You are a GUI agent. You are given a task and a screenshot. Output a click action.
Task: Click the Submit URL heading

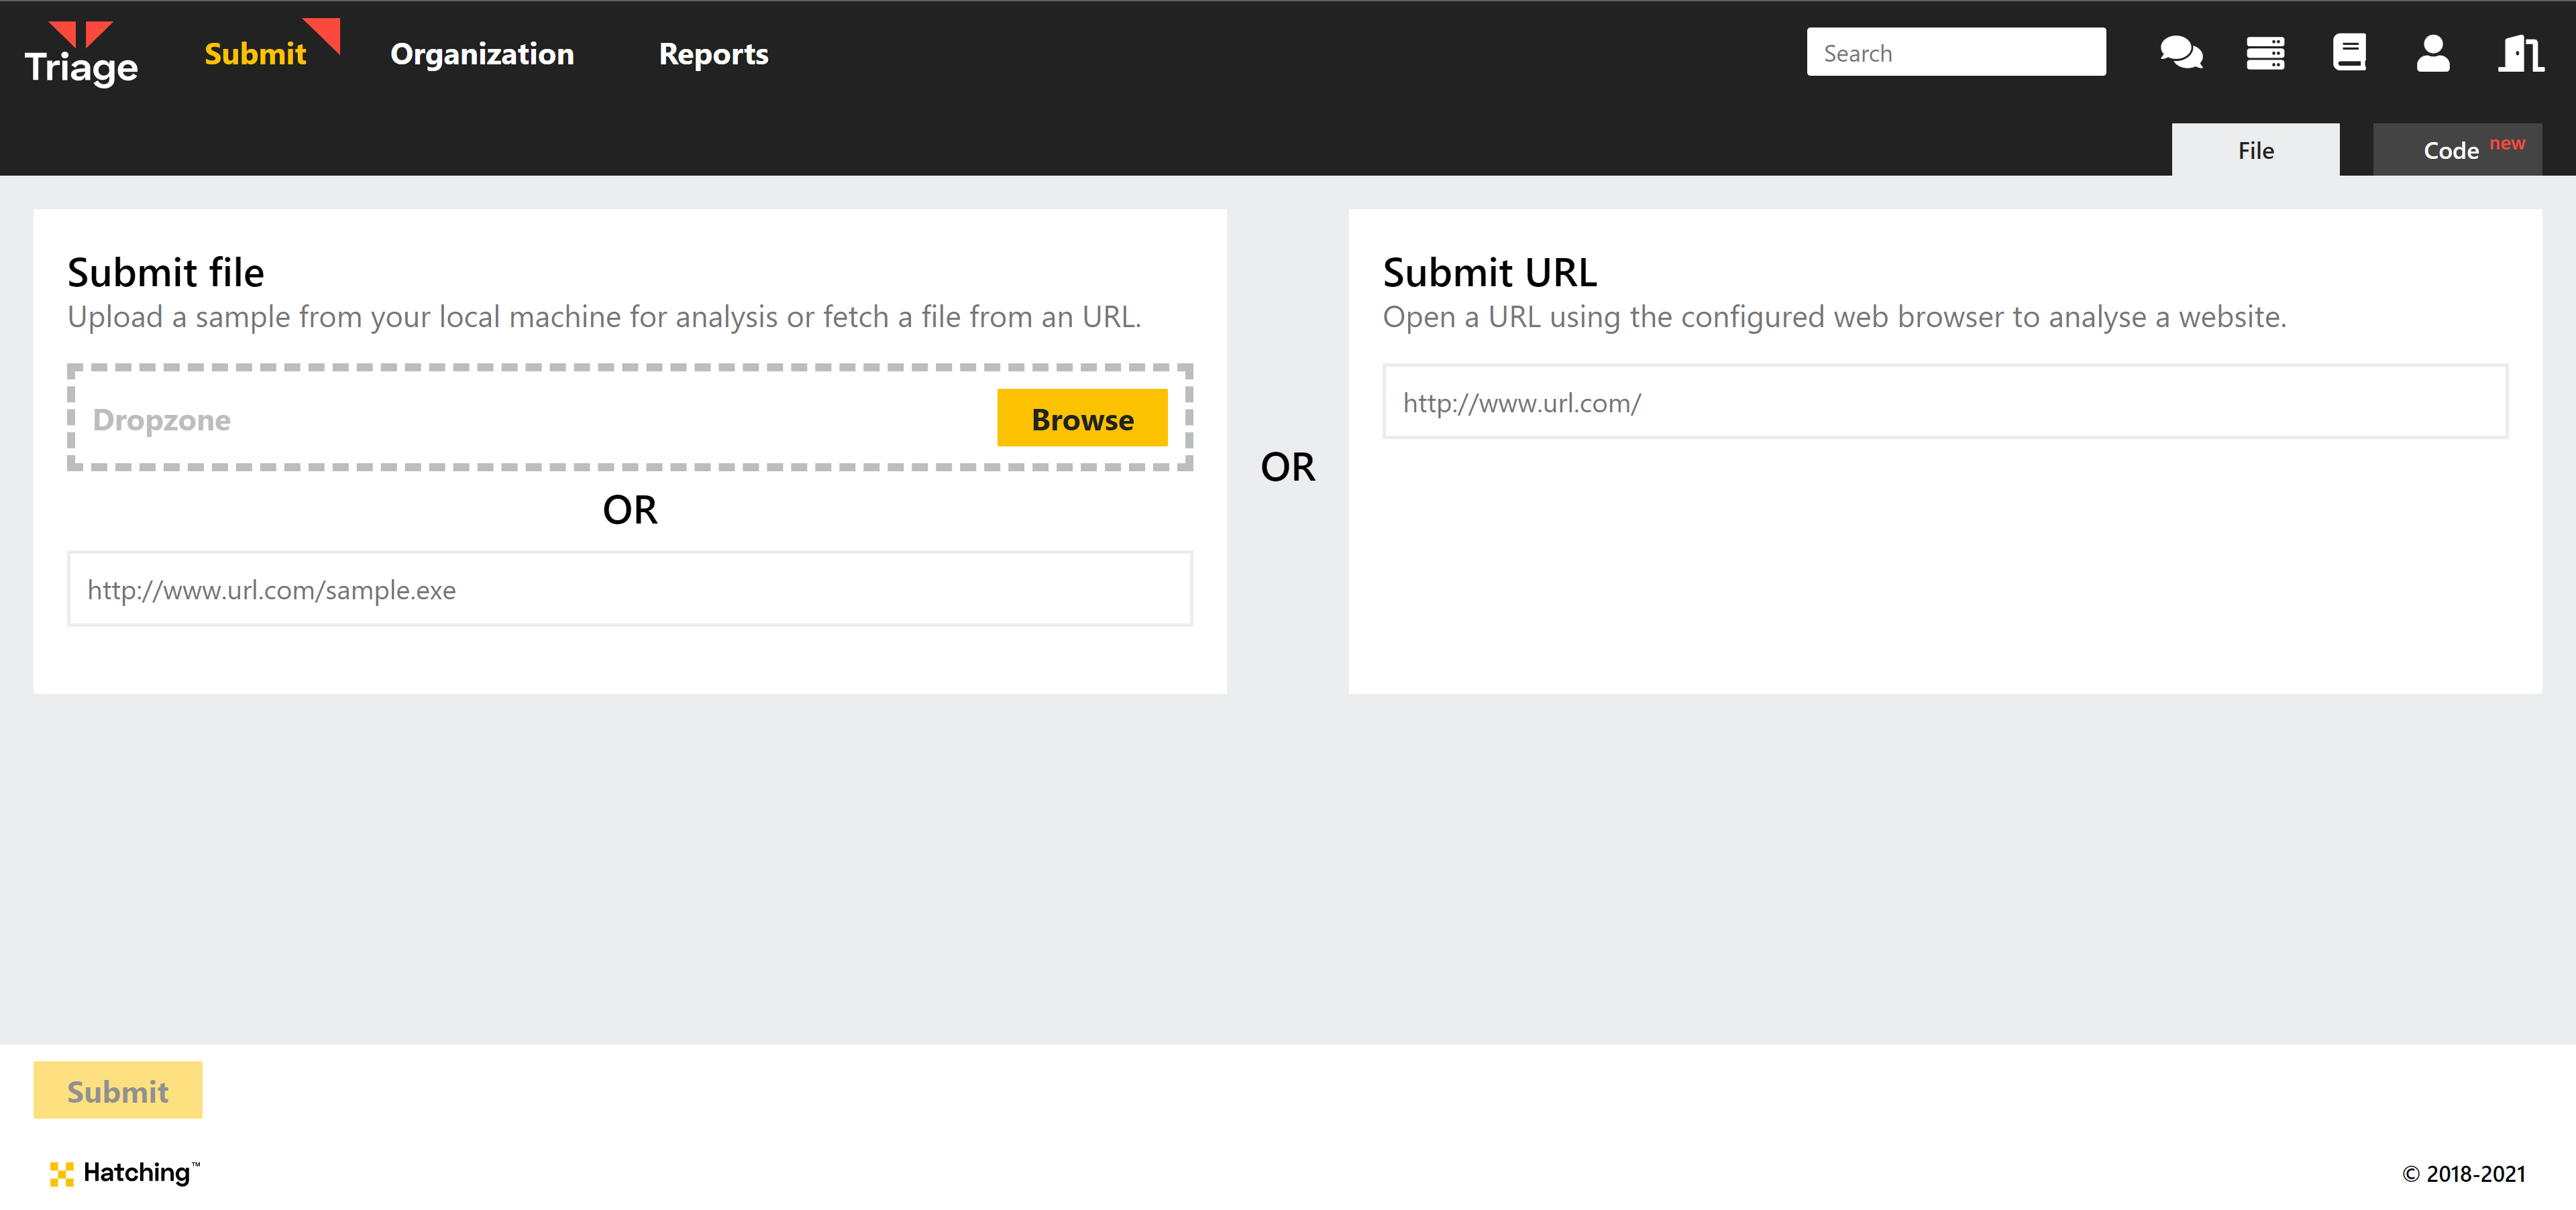(1489, 273)
